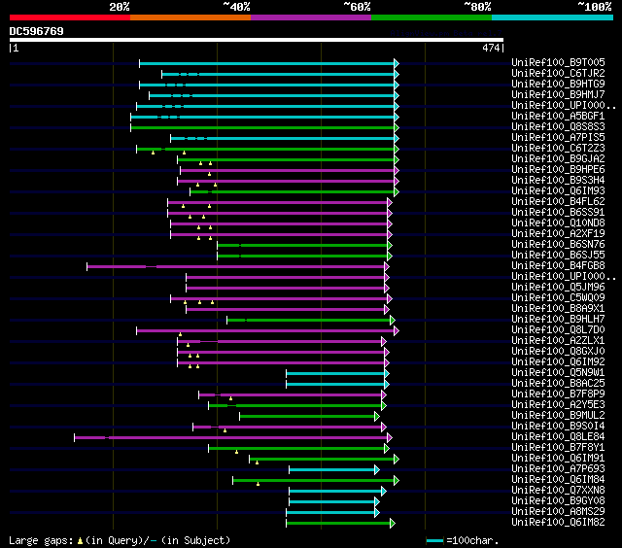
Task: Select the UniRef100_Q8L7D0 label
Action: pos(558,330)
